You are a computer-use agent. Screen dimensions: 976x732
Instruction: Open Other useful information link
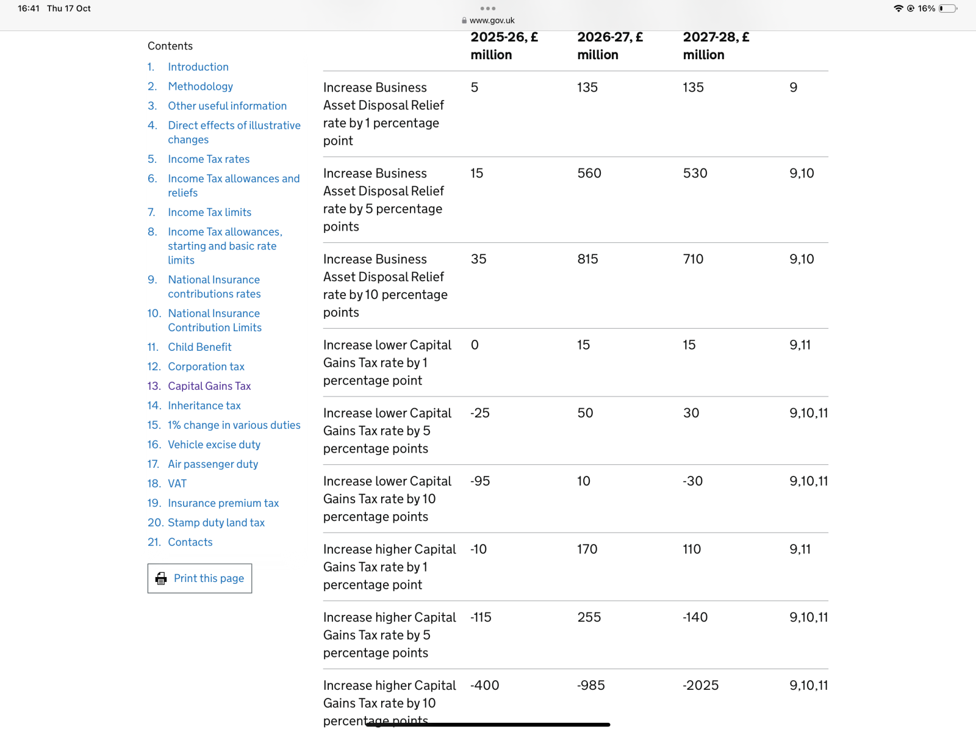228,106
